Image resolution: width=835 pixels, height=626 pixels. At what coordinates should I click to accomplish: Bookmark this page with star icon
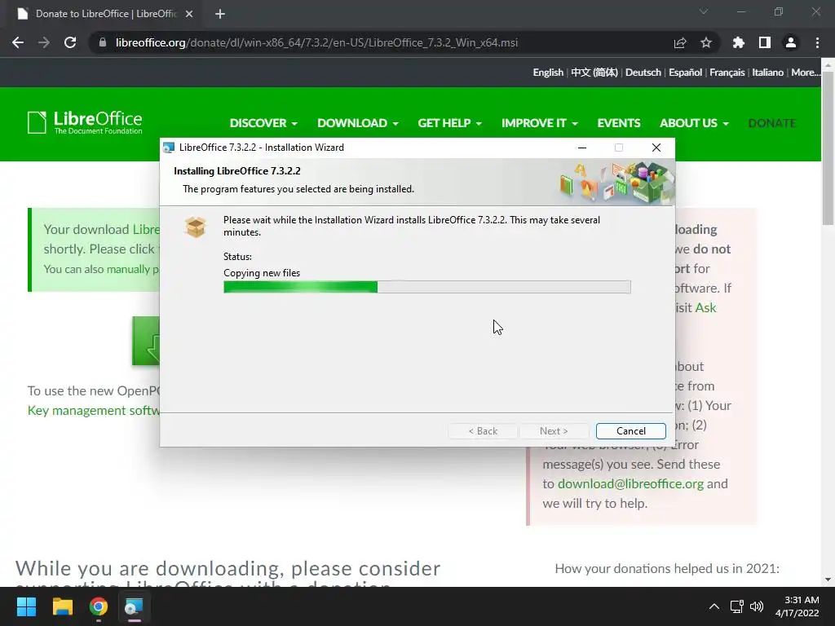point(706,42)
